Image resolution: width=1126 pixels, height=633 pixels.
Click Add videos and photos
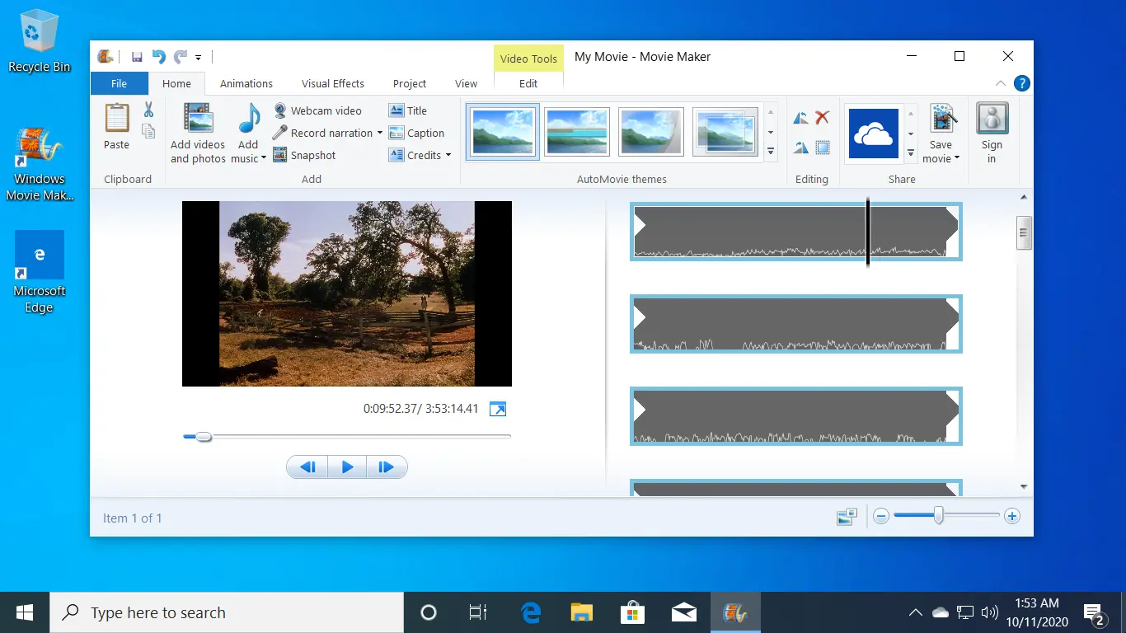(197, 132)
